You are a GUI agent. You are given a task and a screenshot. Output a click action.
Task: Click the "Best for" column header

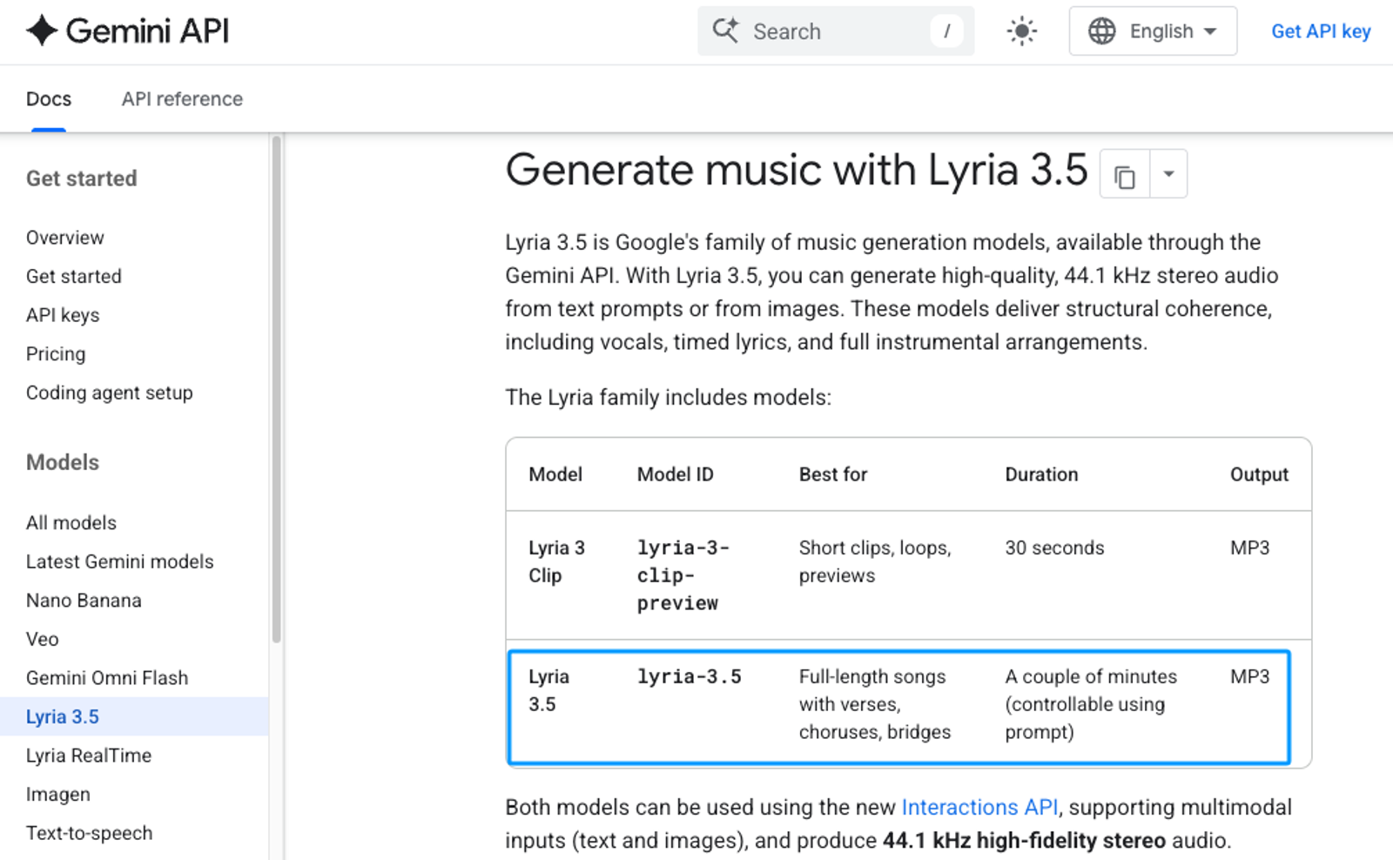coord(833,474)
